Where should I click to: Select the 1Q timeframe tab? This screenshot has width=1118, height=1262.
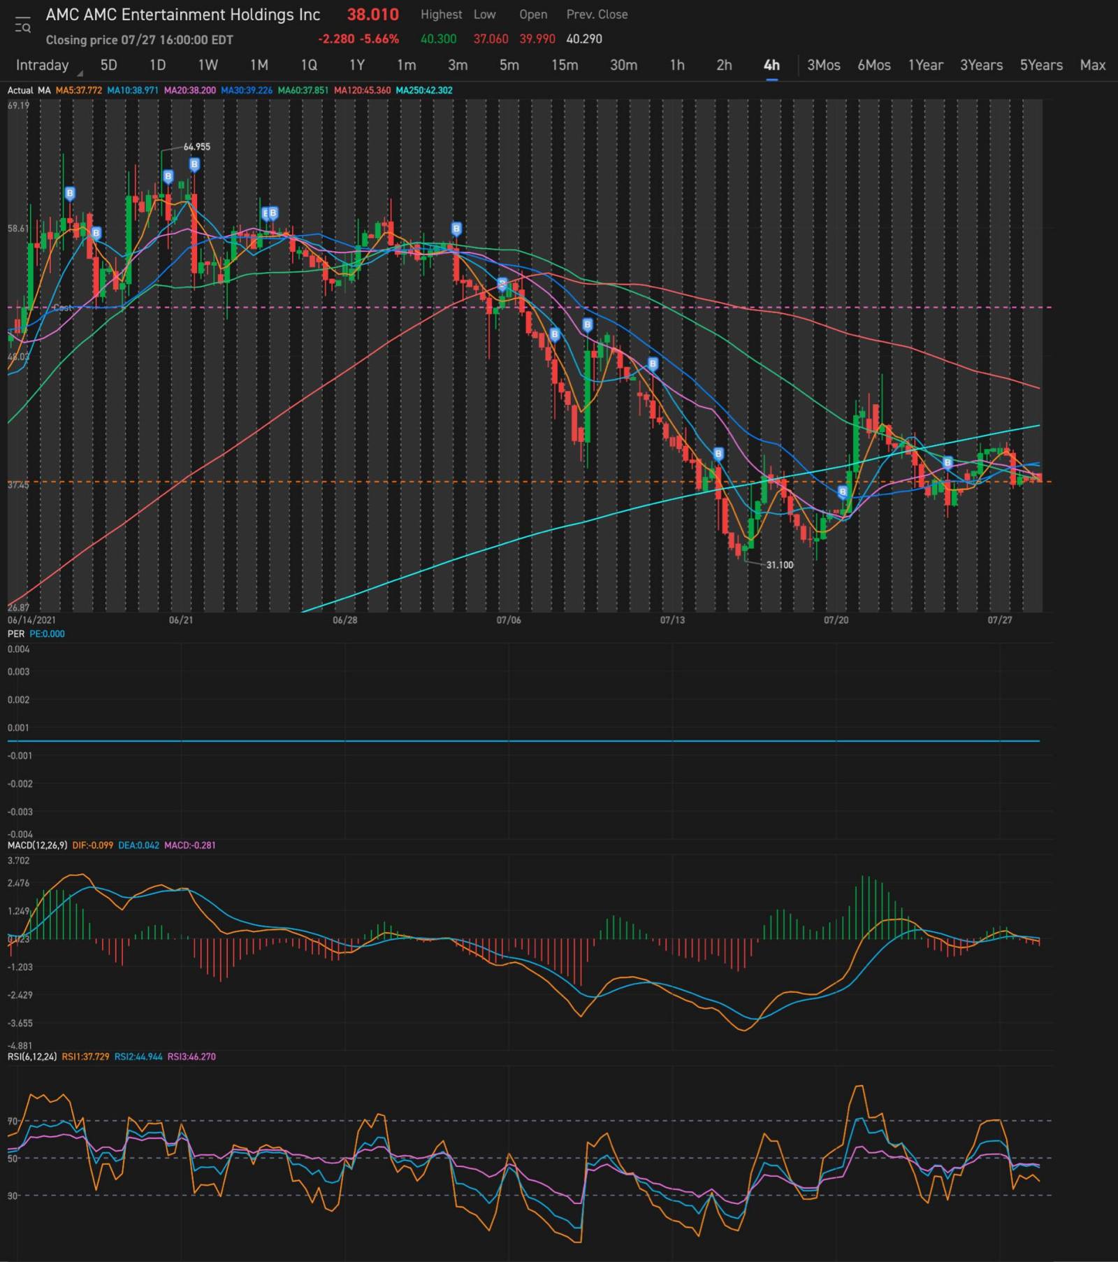(309, 65)
